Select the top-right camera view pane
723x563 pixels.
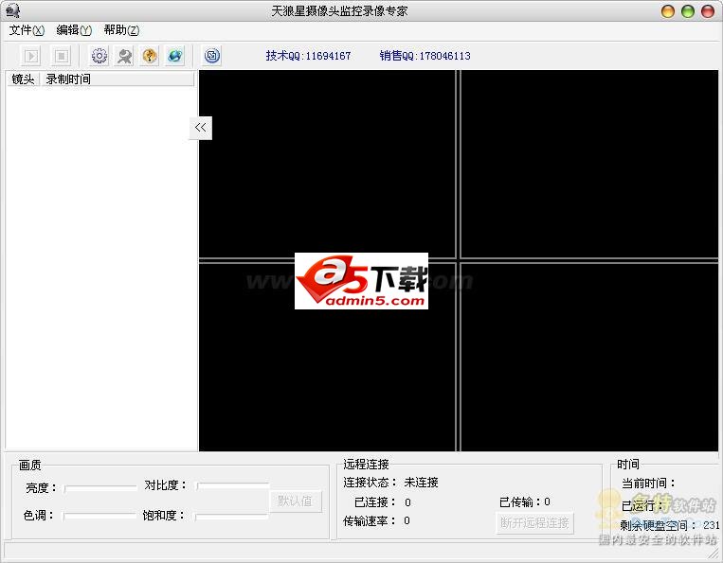(589, 164)
